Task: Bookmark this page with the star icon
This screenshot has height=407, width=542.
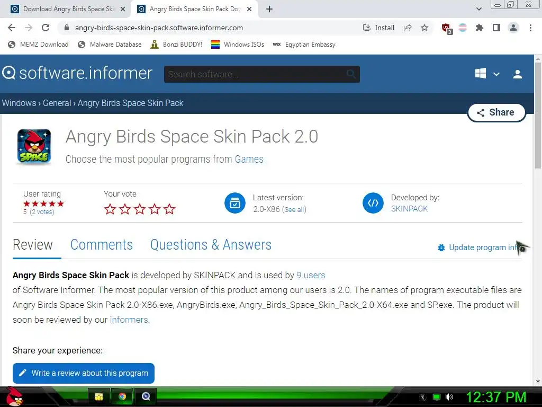Action: pos(424,28)
